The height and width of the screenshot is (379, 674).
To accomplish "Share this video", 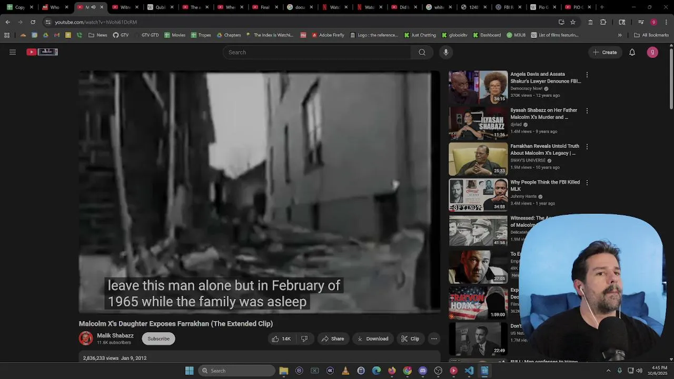I will coord(333,338).
